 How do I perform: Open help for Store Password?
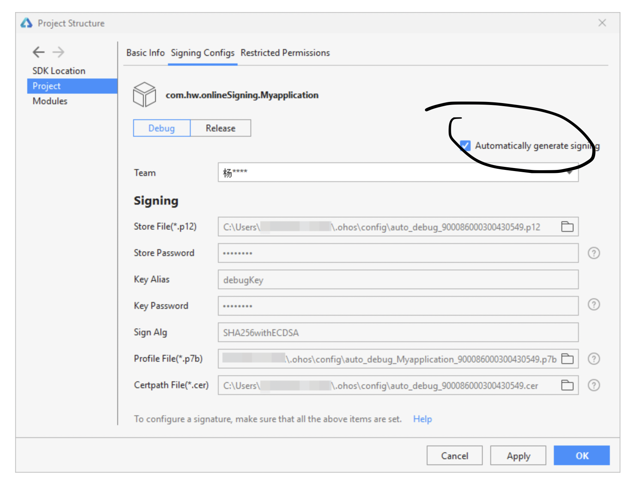tap(594, 253)
